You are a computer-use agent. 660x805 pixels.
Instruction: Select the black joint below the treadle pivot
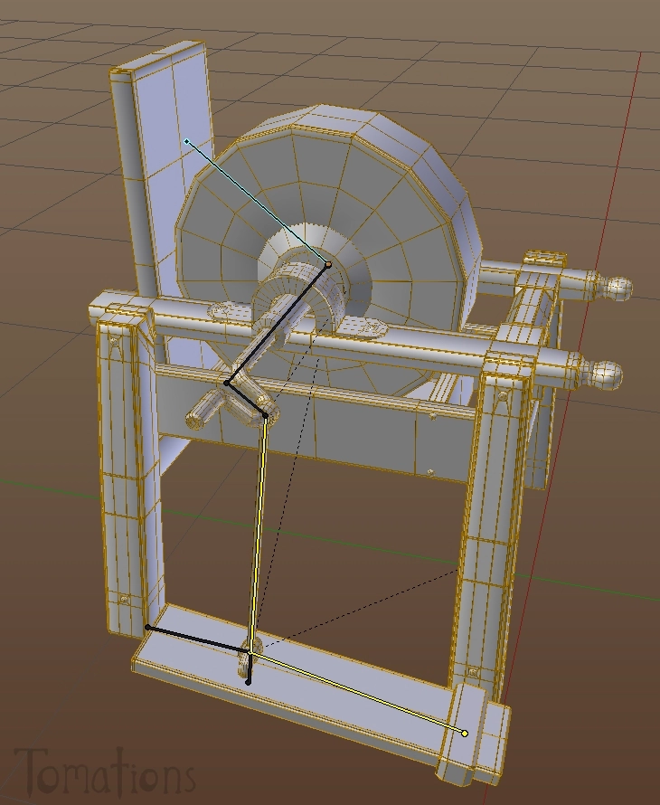[248, 682]
